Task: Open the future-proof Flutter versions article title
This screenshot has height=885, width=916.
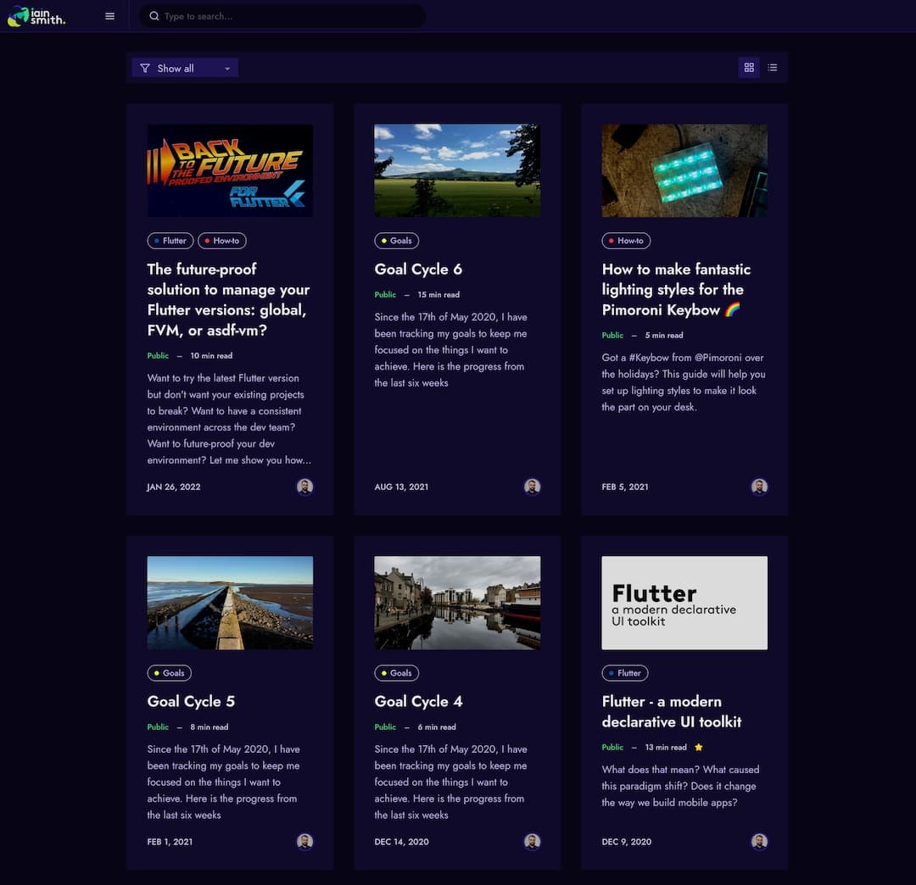Action: point(228,299)
